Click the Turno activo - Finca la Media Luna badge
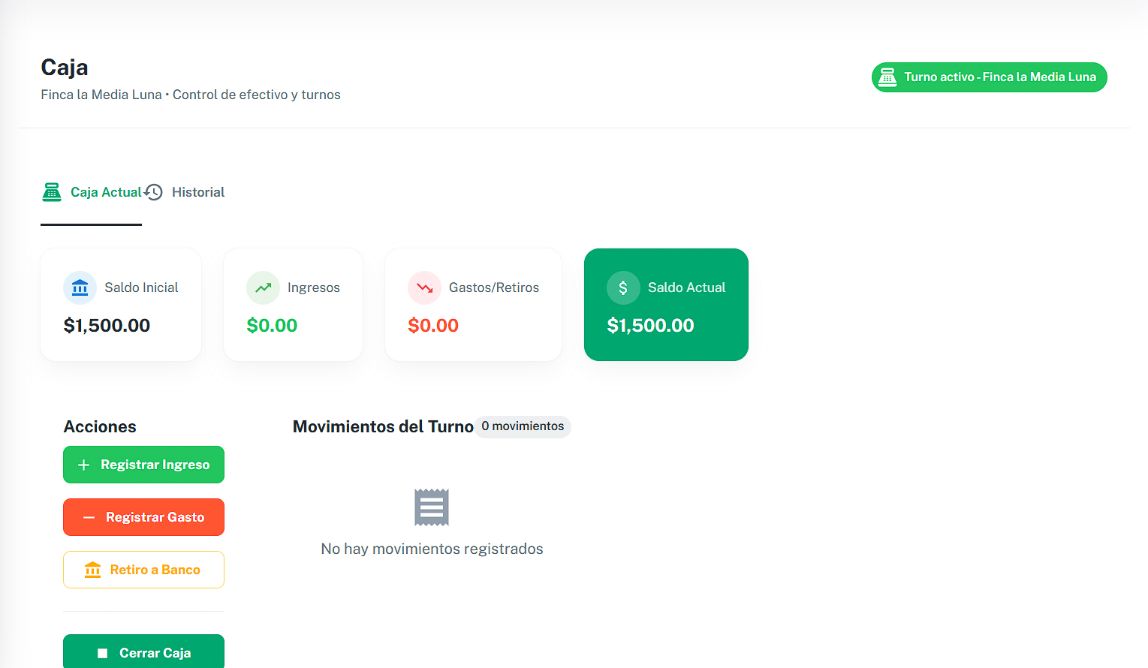This screenshot has height=668, width=1148. click(x=989, y=77)
